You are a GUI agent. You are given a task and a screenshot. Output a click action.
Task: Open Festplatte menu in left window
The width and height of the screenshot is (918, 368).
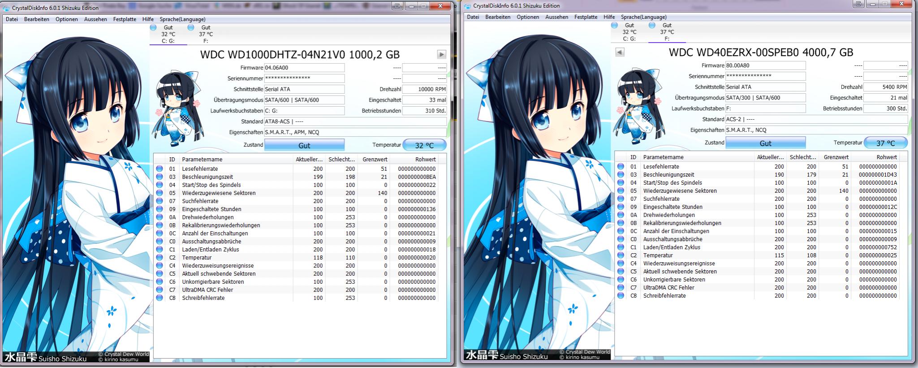(125, 19)
